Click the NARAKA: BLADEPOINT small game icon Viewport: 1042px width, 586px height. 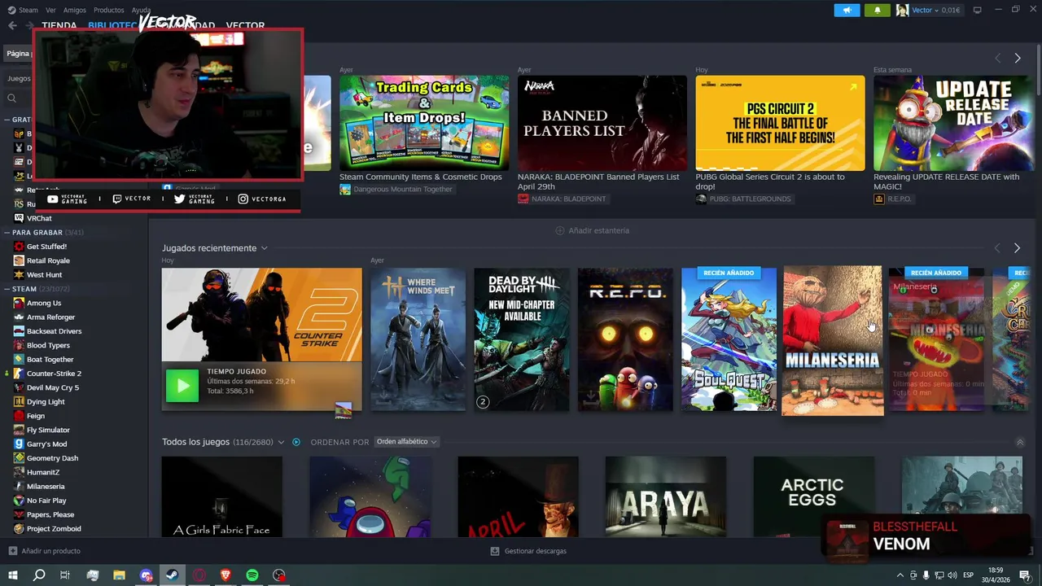[523, 199]
